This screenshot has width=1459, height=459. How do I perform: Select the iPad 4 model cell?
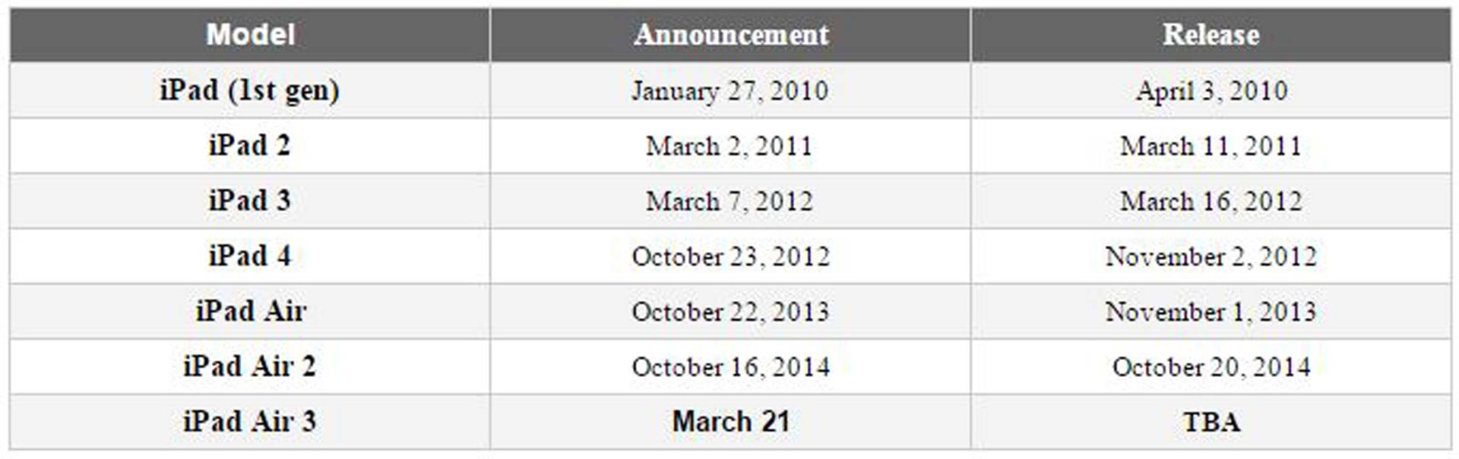click(x=250, y=256)
